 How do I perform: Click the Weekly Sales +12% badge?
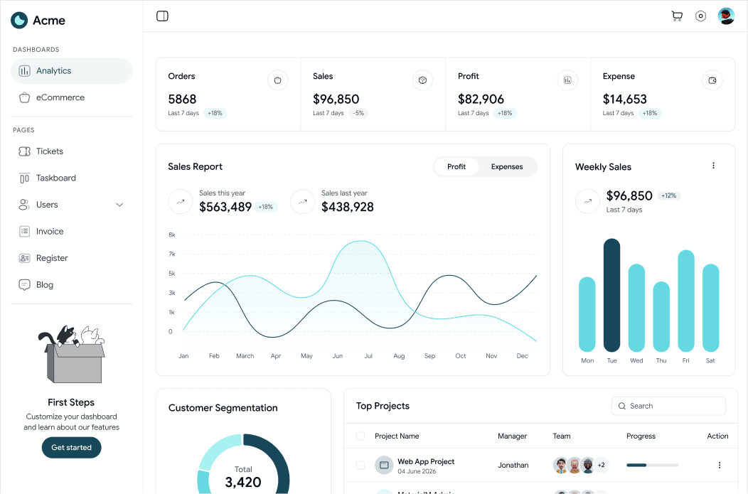(669, 195)
